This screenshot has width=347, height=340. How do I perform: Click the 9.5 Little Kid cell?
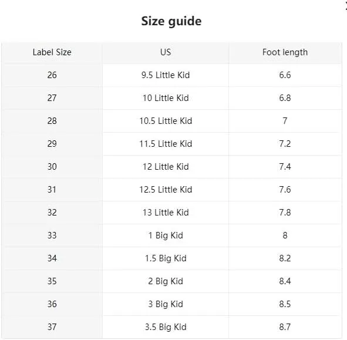(166, 75)
